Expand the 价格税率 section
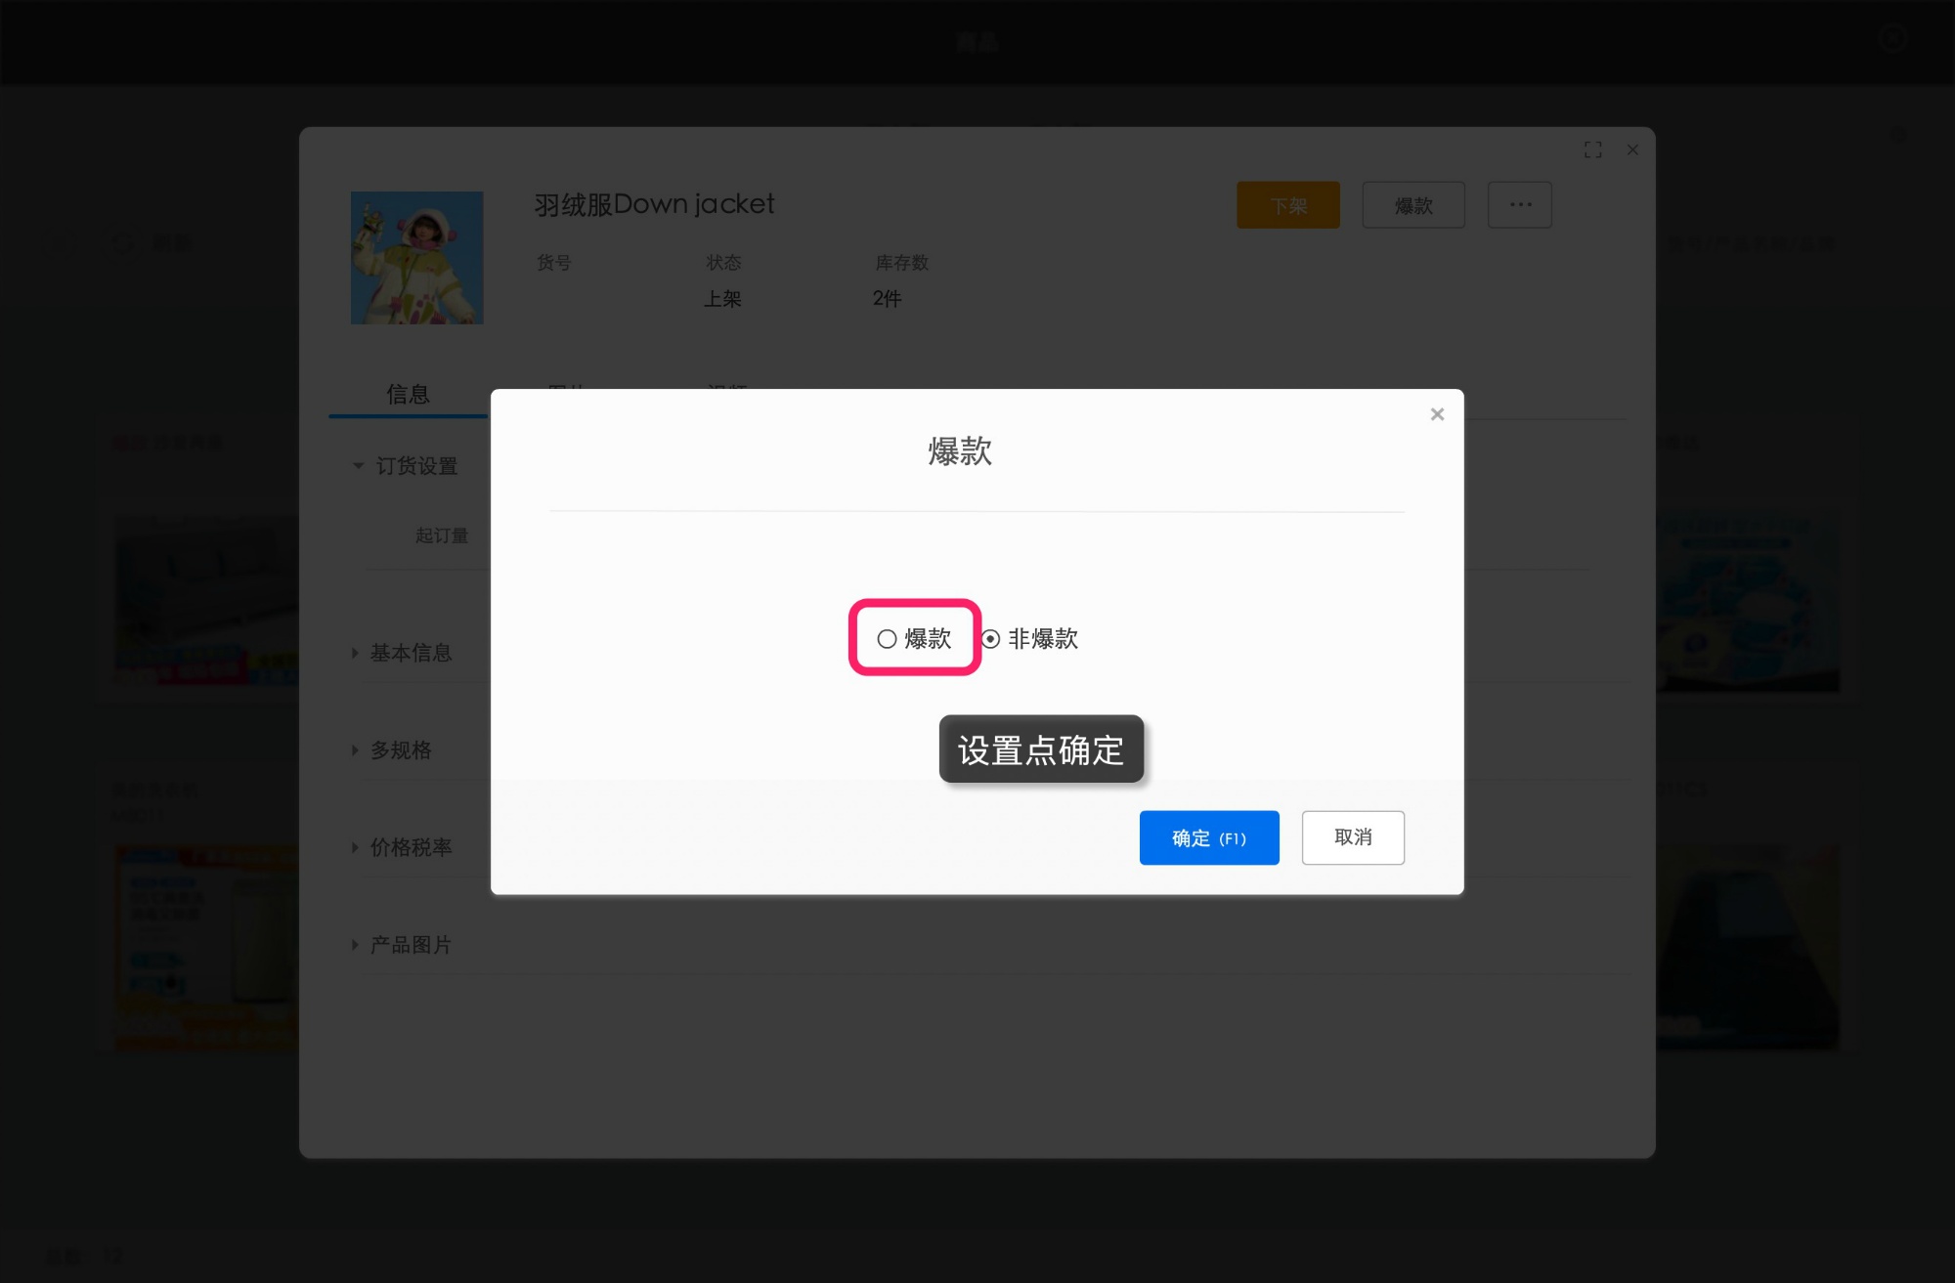 tap(402, 847)
